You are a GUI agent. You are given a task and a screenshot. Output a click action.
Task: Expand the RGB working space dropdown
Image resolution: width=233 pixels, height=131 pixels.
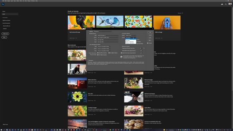pyautogui.click(x=108, y=36)
